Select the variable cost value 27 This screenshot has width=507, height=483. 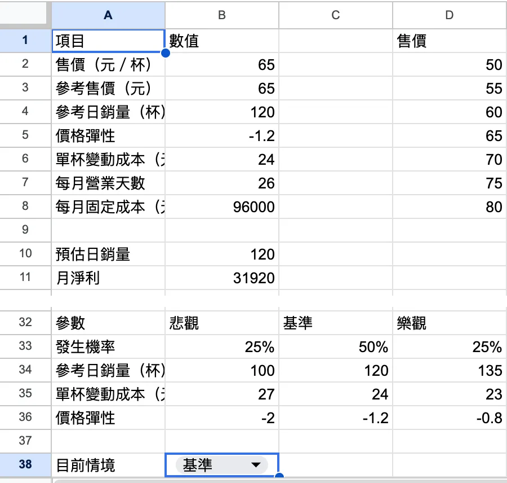click(222, 394)
